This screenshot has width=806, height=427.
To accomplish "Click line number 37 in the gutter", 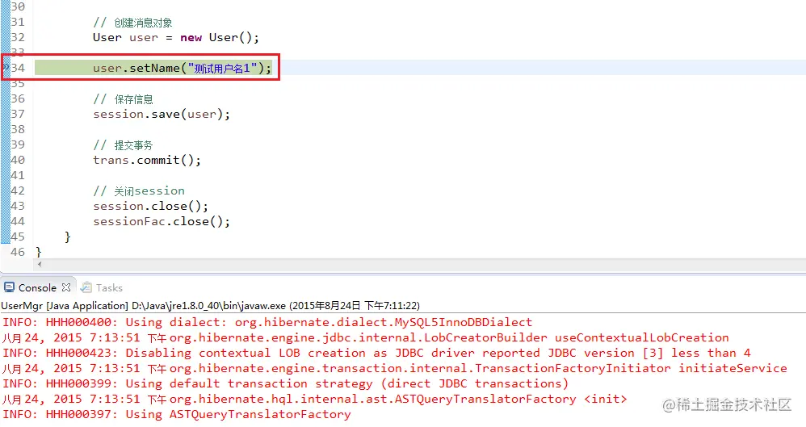I will (x=18, y=114).
